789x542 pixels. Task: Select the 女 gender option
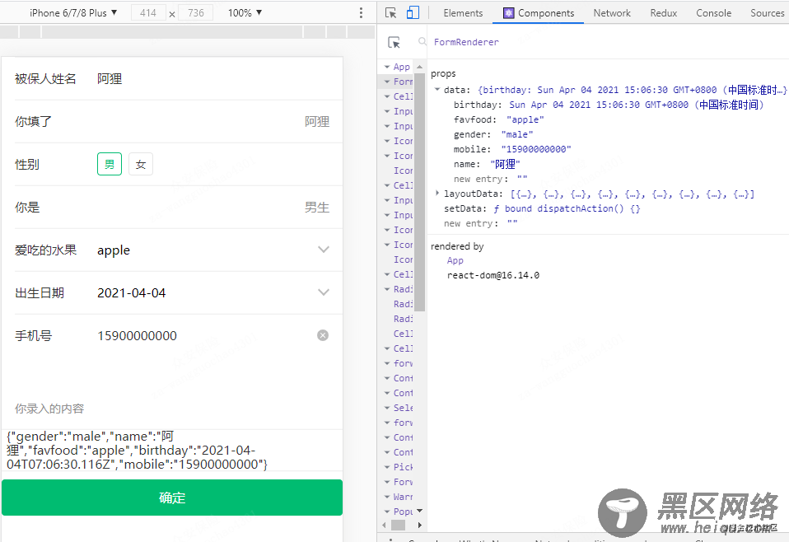(141, 165)
